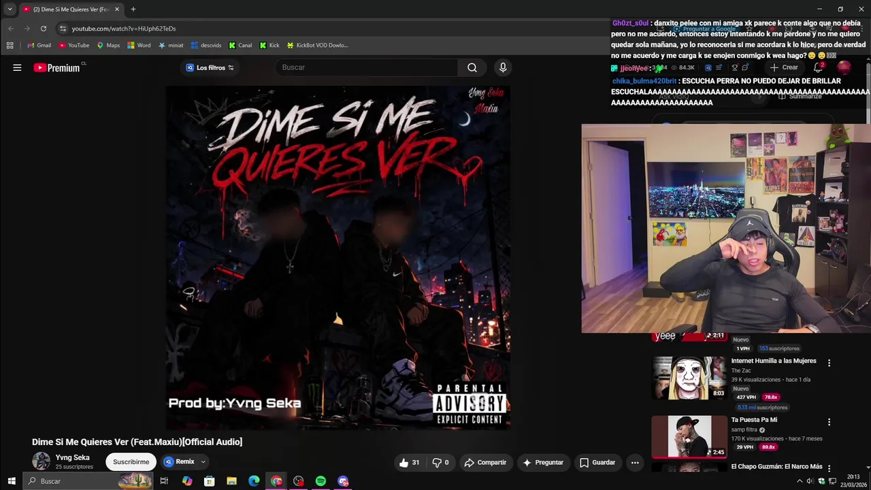Open Task View on taskbar

(x=164, y=481)
